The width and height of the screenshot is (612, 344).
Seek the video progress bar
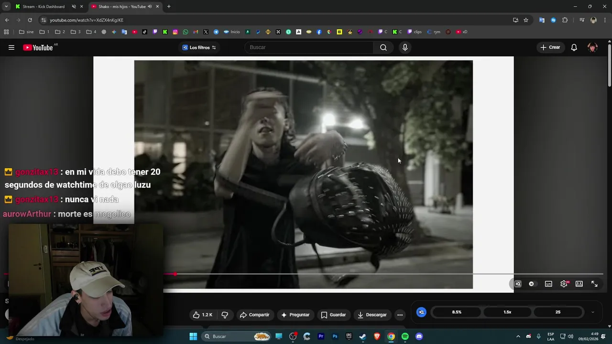303,274
